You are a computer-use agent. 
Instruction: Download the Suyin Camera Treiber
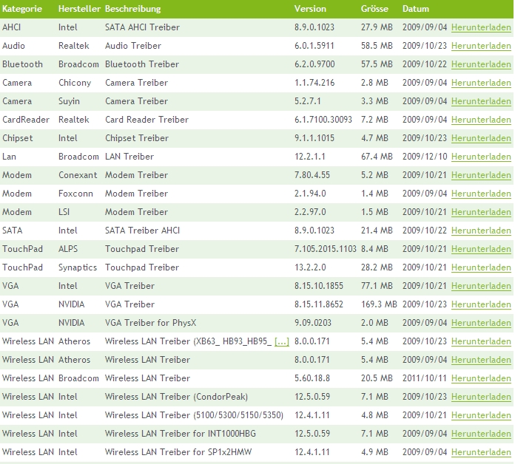click(481, 101)
